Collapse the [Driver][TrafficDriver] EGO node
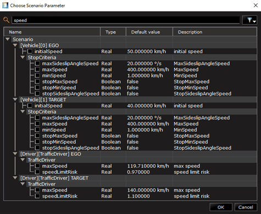Image resolution: width=261 pixels, height=214 pixels. point(15,154)
